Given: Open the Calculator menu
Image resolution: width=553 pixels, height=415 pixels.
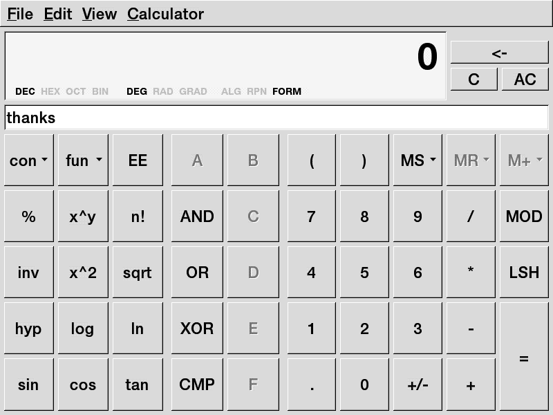Looking at the screenshot, I should (165, 14).
